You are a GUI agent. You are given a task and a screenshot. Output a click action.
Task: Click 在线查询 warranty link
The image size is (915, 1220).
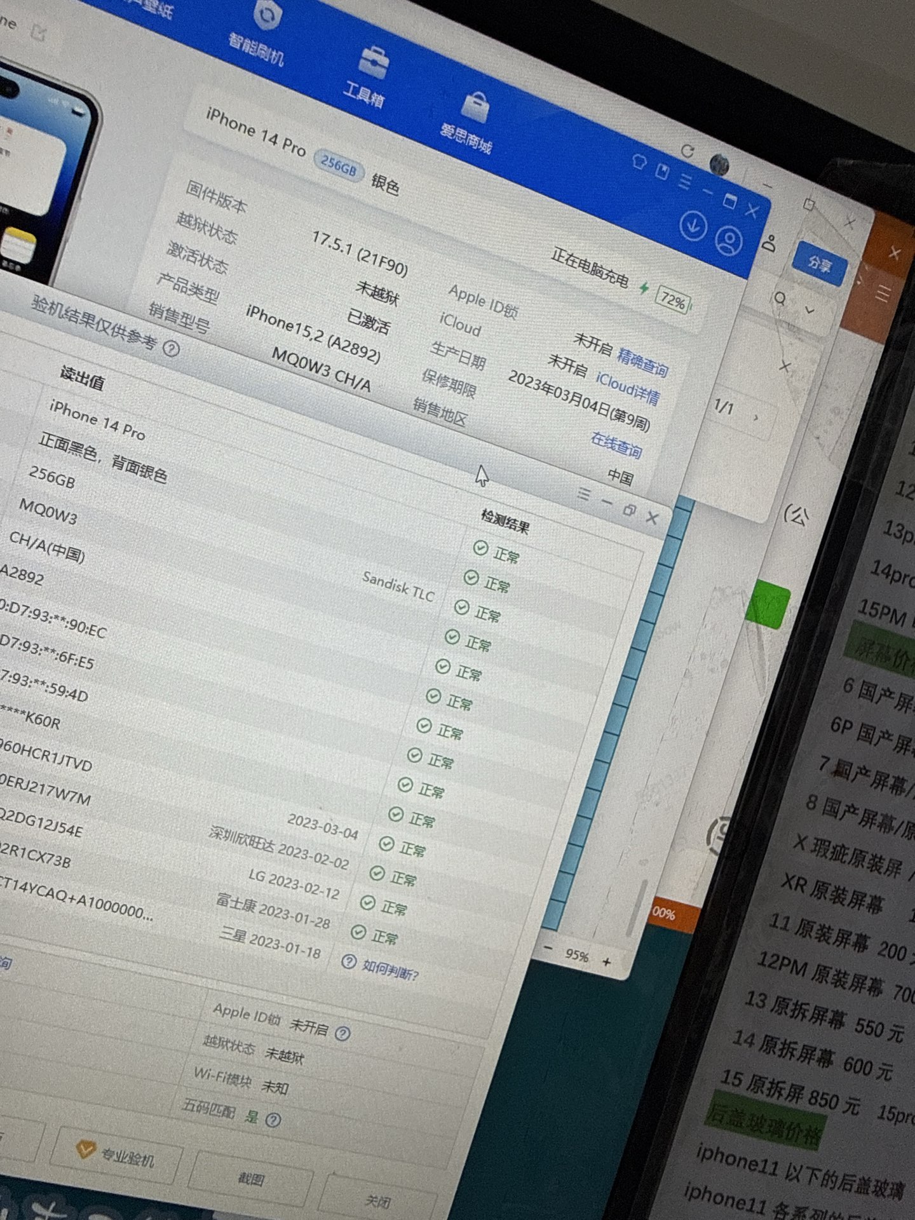tap(616, 444)
